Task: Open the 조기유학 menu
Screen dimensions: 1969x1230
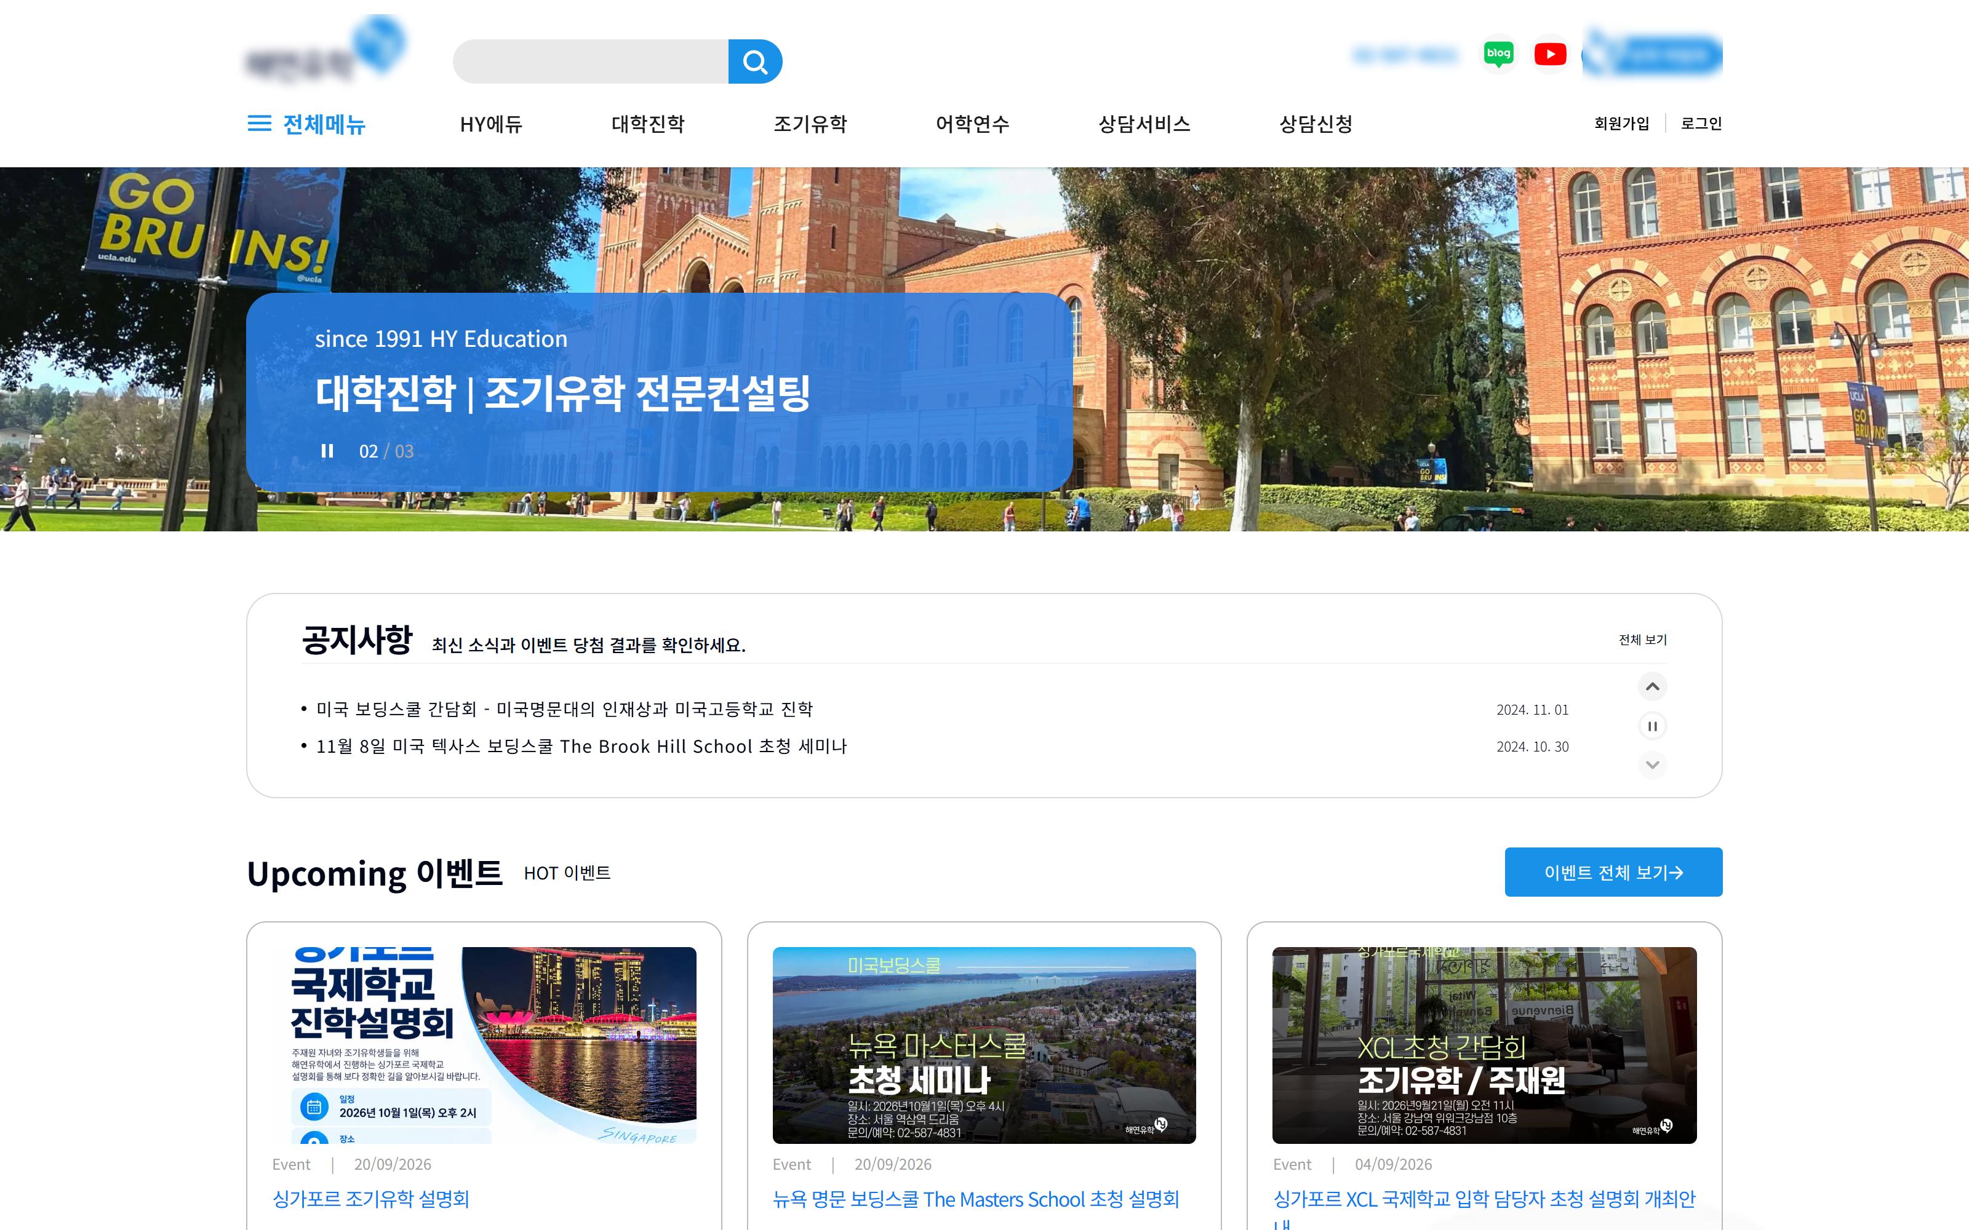Action: click(810, 124)
